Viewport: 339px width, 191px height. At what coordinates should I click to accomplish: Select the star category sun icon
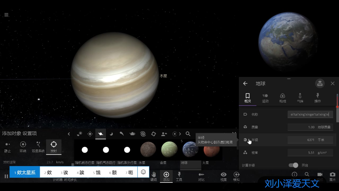point(90,134)
